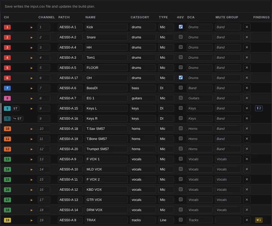Click the linked ST badge on Keys R
The height and width of the screenshot is (226, 272).
click(17, 119)
